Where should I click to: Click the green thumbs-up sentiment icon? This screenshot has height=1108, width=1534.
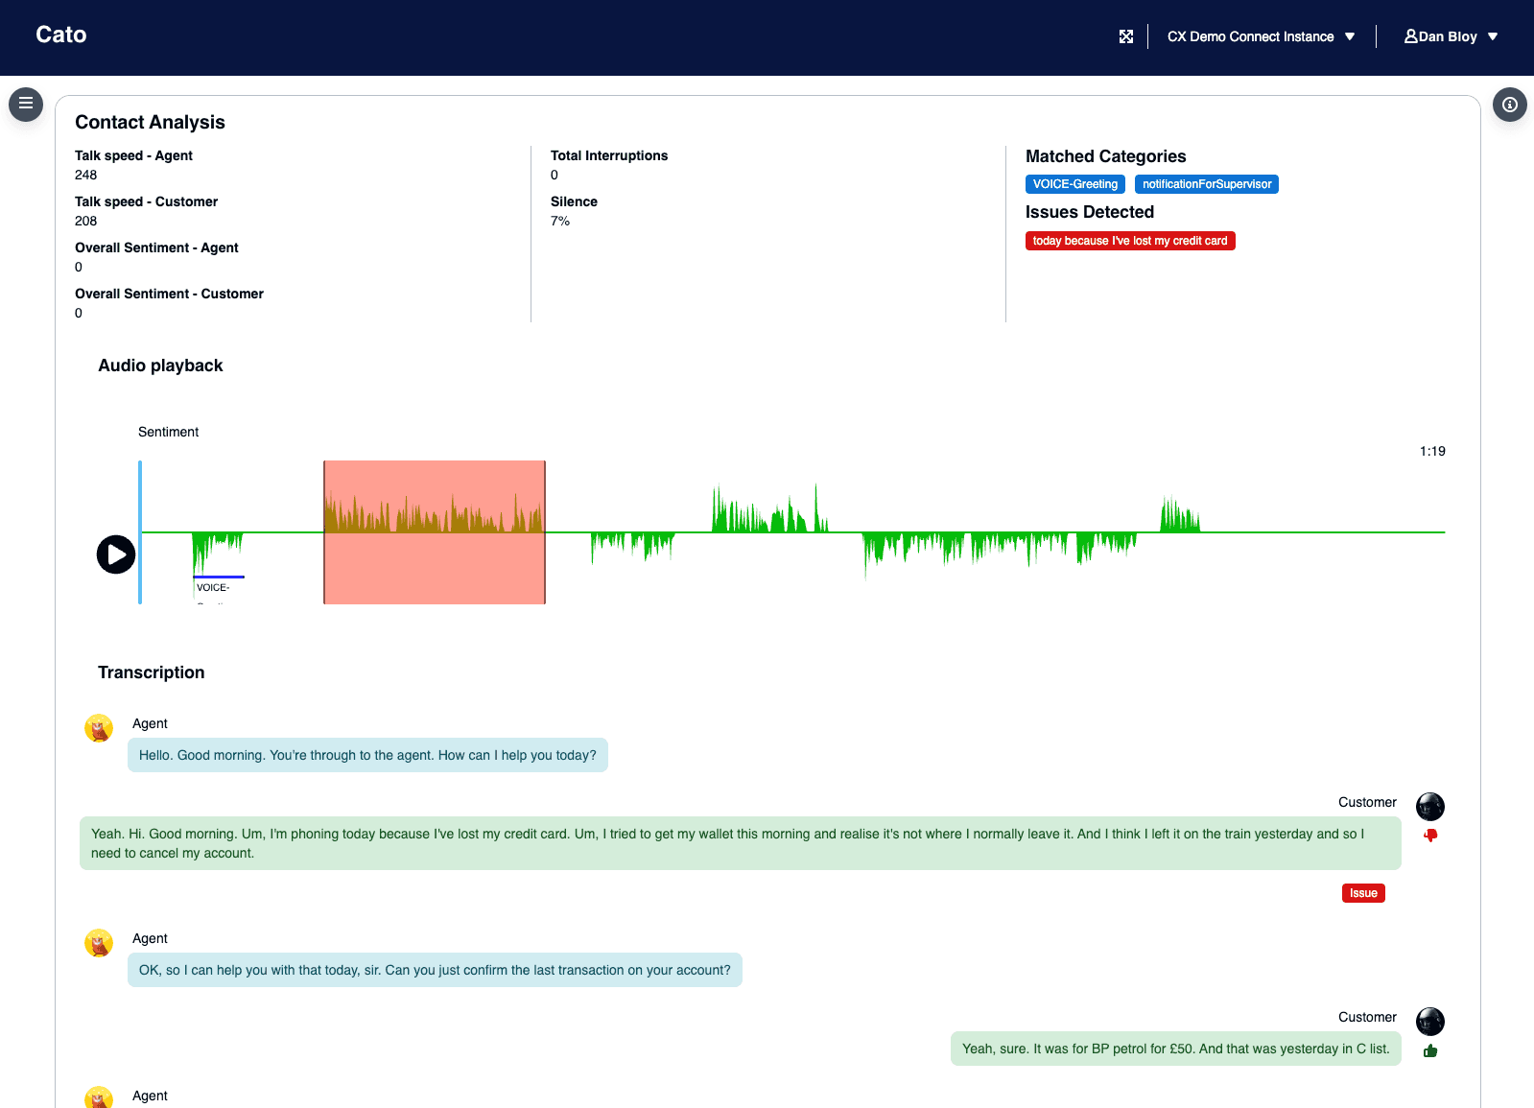1430,1050
